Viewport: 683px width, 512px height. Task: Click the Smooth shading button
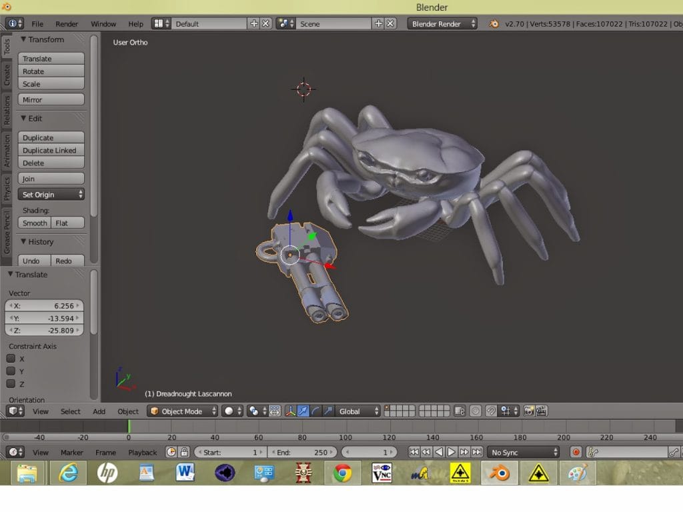click(x=35, y=223)
